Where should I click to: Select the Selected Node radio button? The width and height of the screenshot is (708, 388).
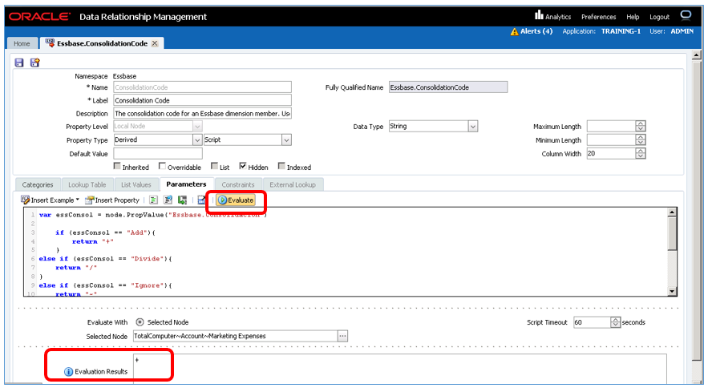click(140, 322)
